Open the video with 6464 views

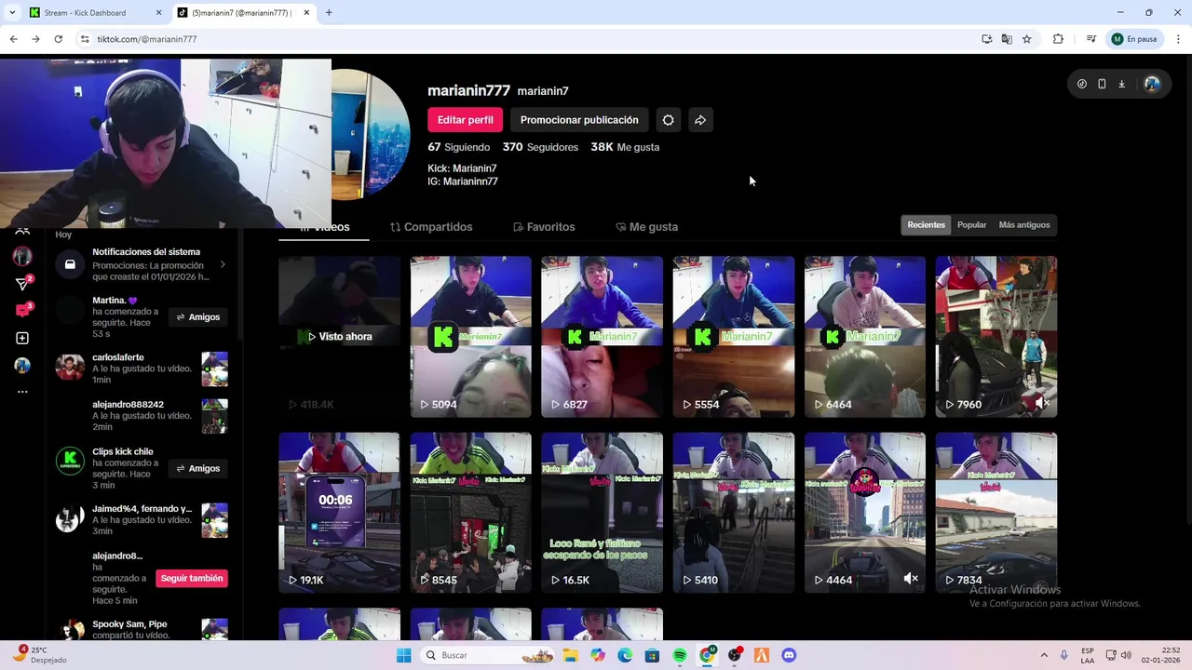(865, 337)
